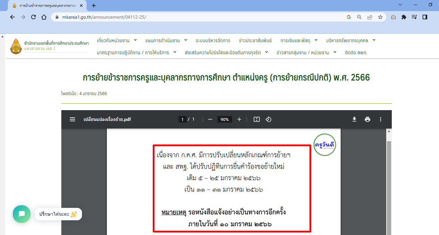The width and height of the screenshot is (439, 235).
Task: Expand the แผนการดำเนินงาน dropdown menu
Action: point(166,41)
